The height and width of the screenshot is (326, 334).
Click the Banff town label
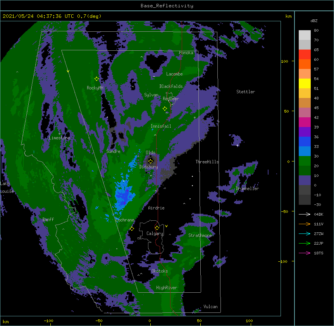48,220
